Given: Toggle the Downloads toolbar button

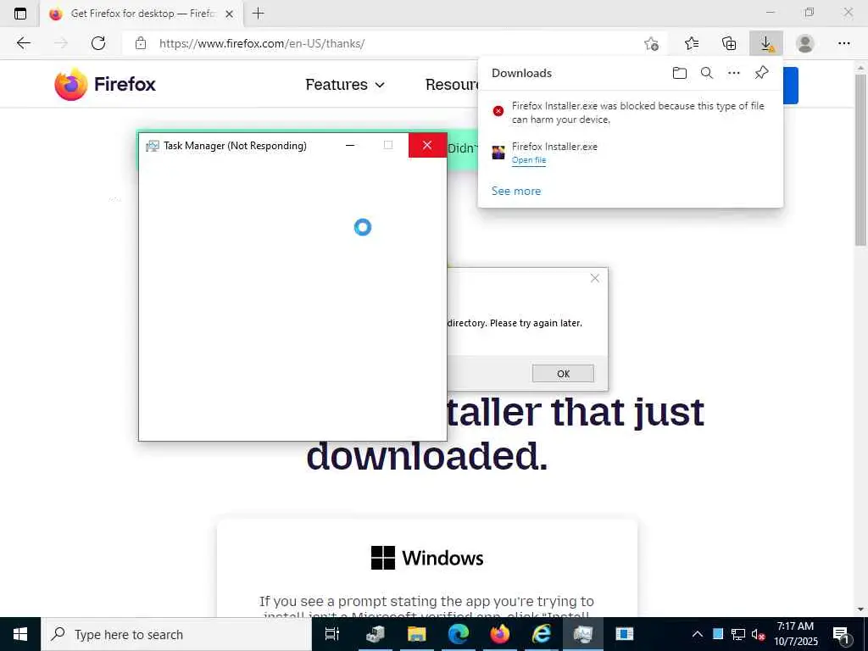Looking at the screenshot, I should [766, 43].
